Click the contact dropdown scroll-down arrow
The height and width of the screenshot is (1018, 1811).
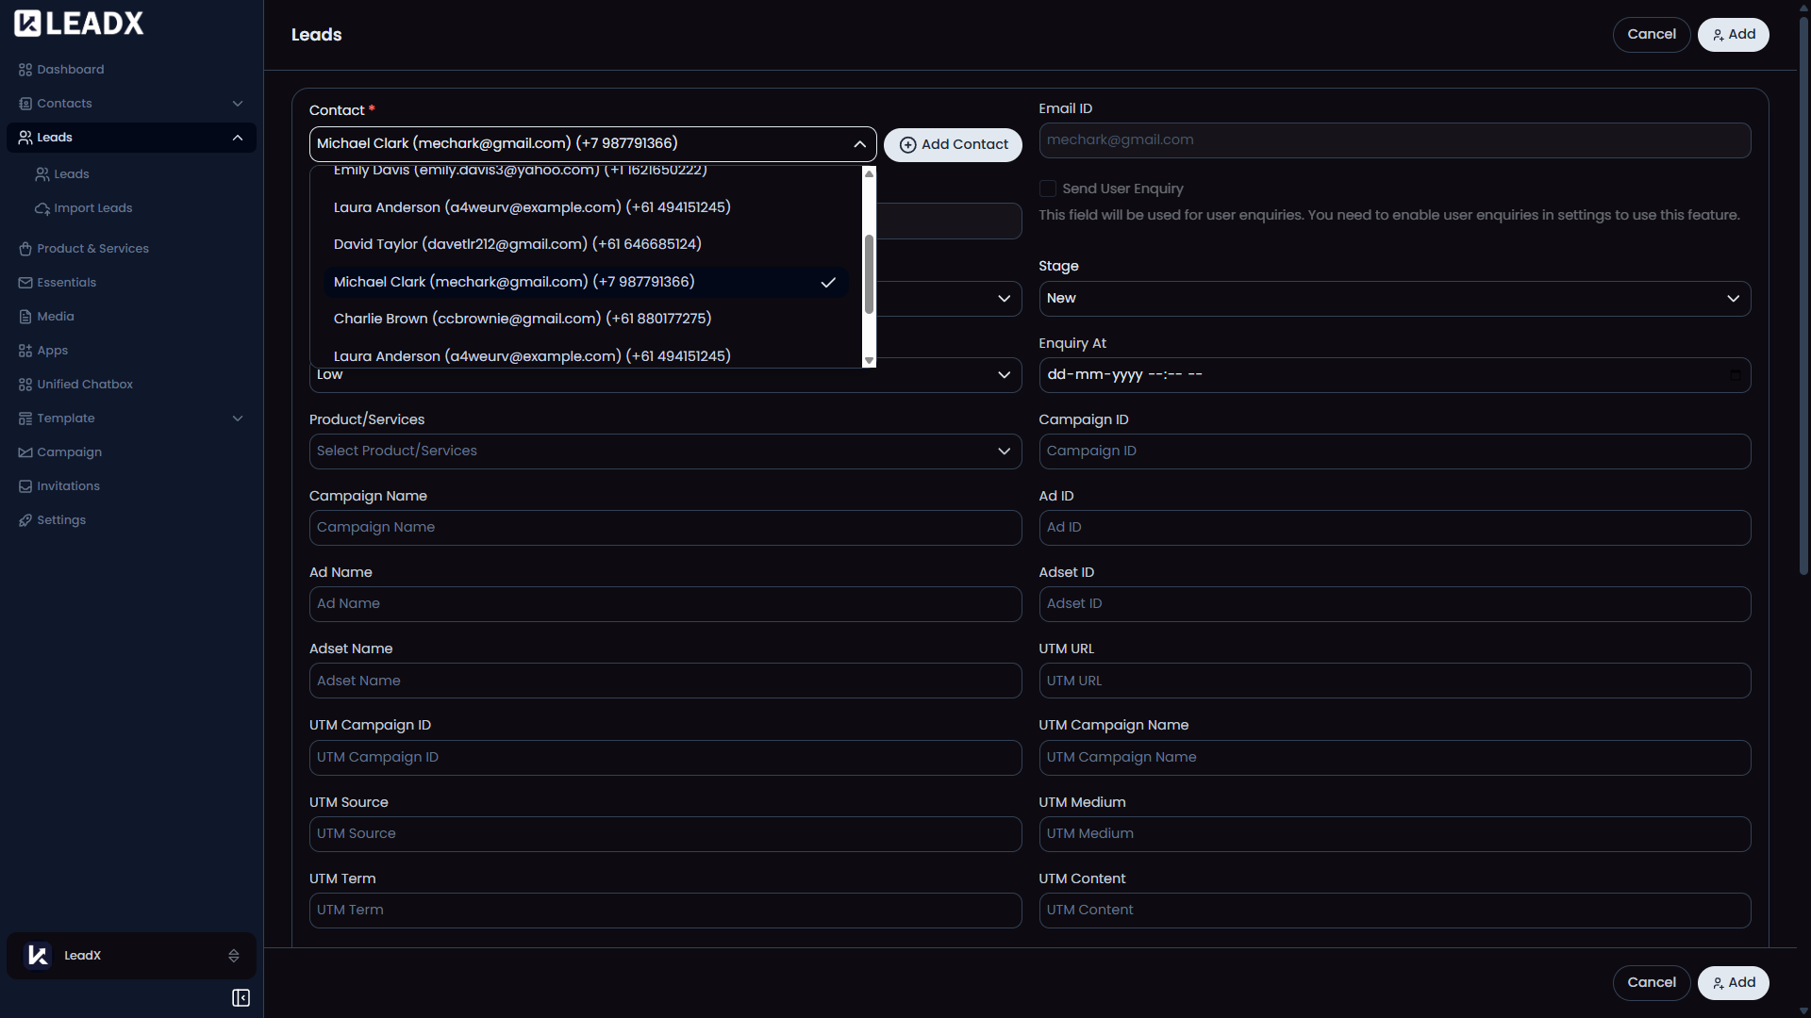869,361
